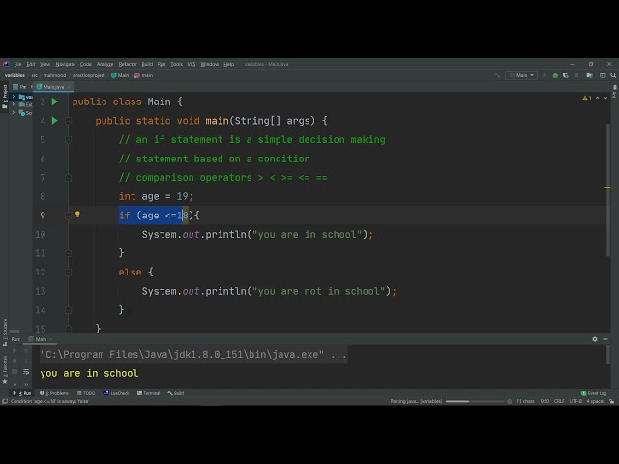The height and width of the screenshot is (464, 619).
Task: Click the practiceproject breadcrumb
Action: tap(89, 75)
